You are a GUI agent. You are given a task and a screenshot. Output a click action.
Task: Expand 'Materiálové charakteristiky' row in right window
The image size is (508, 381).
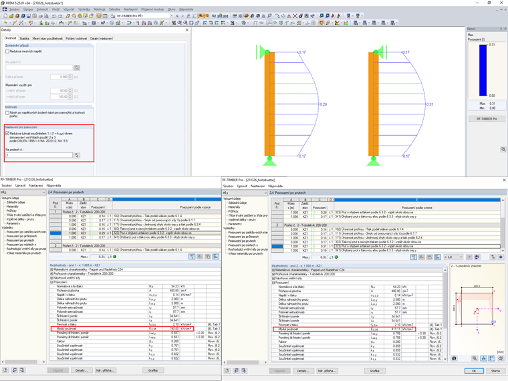click(273, 270)
